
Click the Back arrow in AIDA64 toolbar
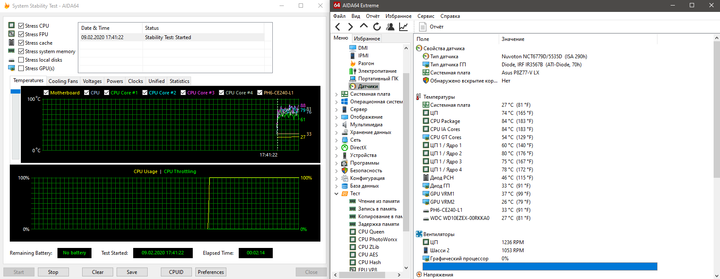pyautogui.click(x=338, y=27)
